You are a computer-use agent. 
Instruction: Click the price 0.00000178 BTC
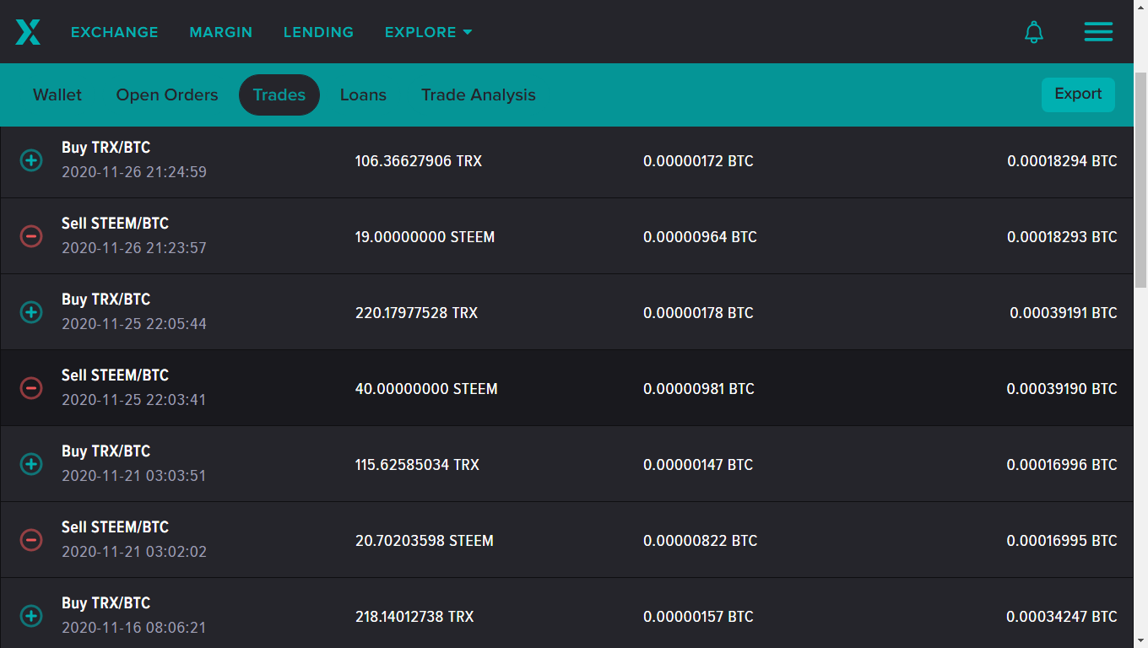(698, 312)
